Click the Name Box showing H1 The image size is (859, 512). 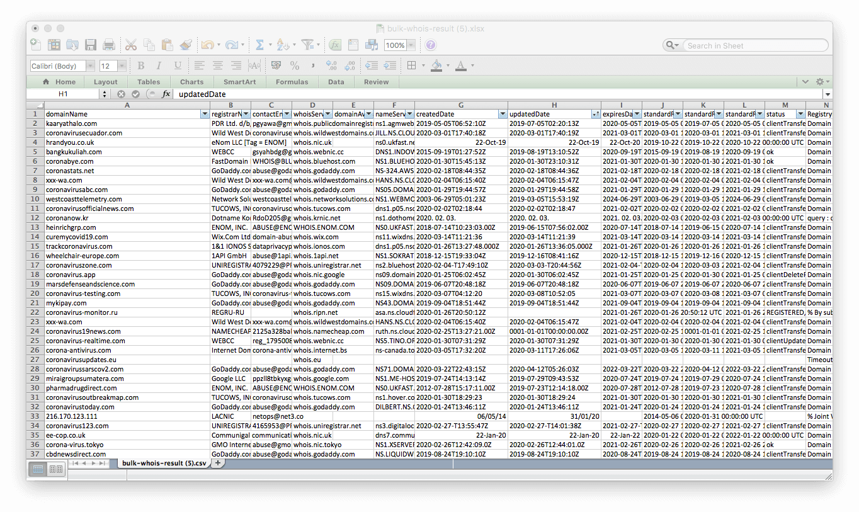point(63,94)
